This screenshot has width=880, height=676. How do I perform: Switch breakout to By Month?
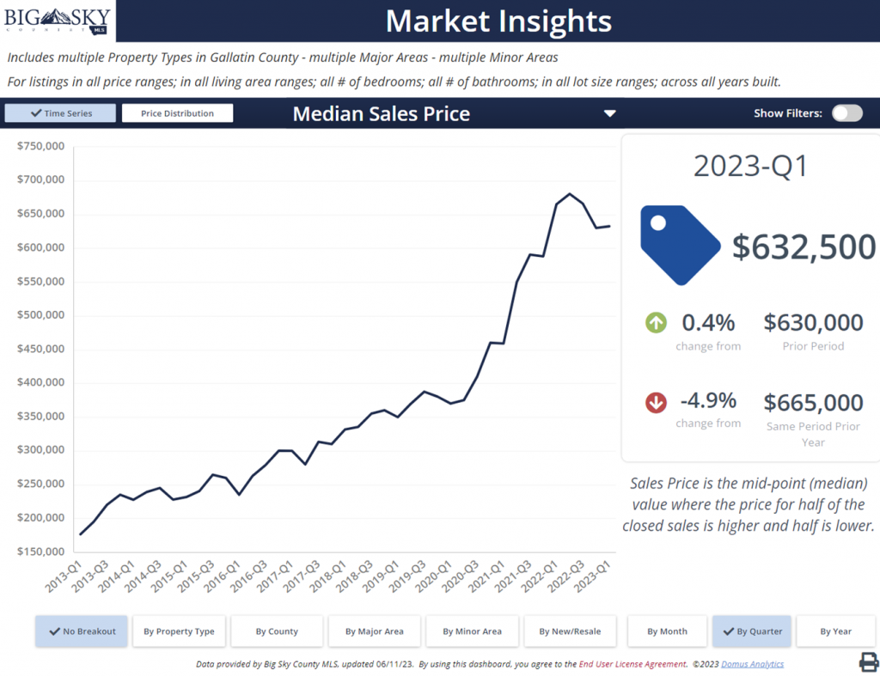tap(667, 630)
